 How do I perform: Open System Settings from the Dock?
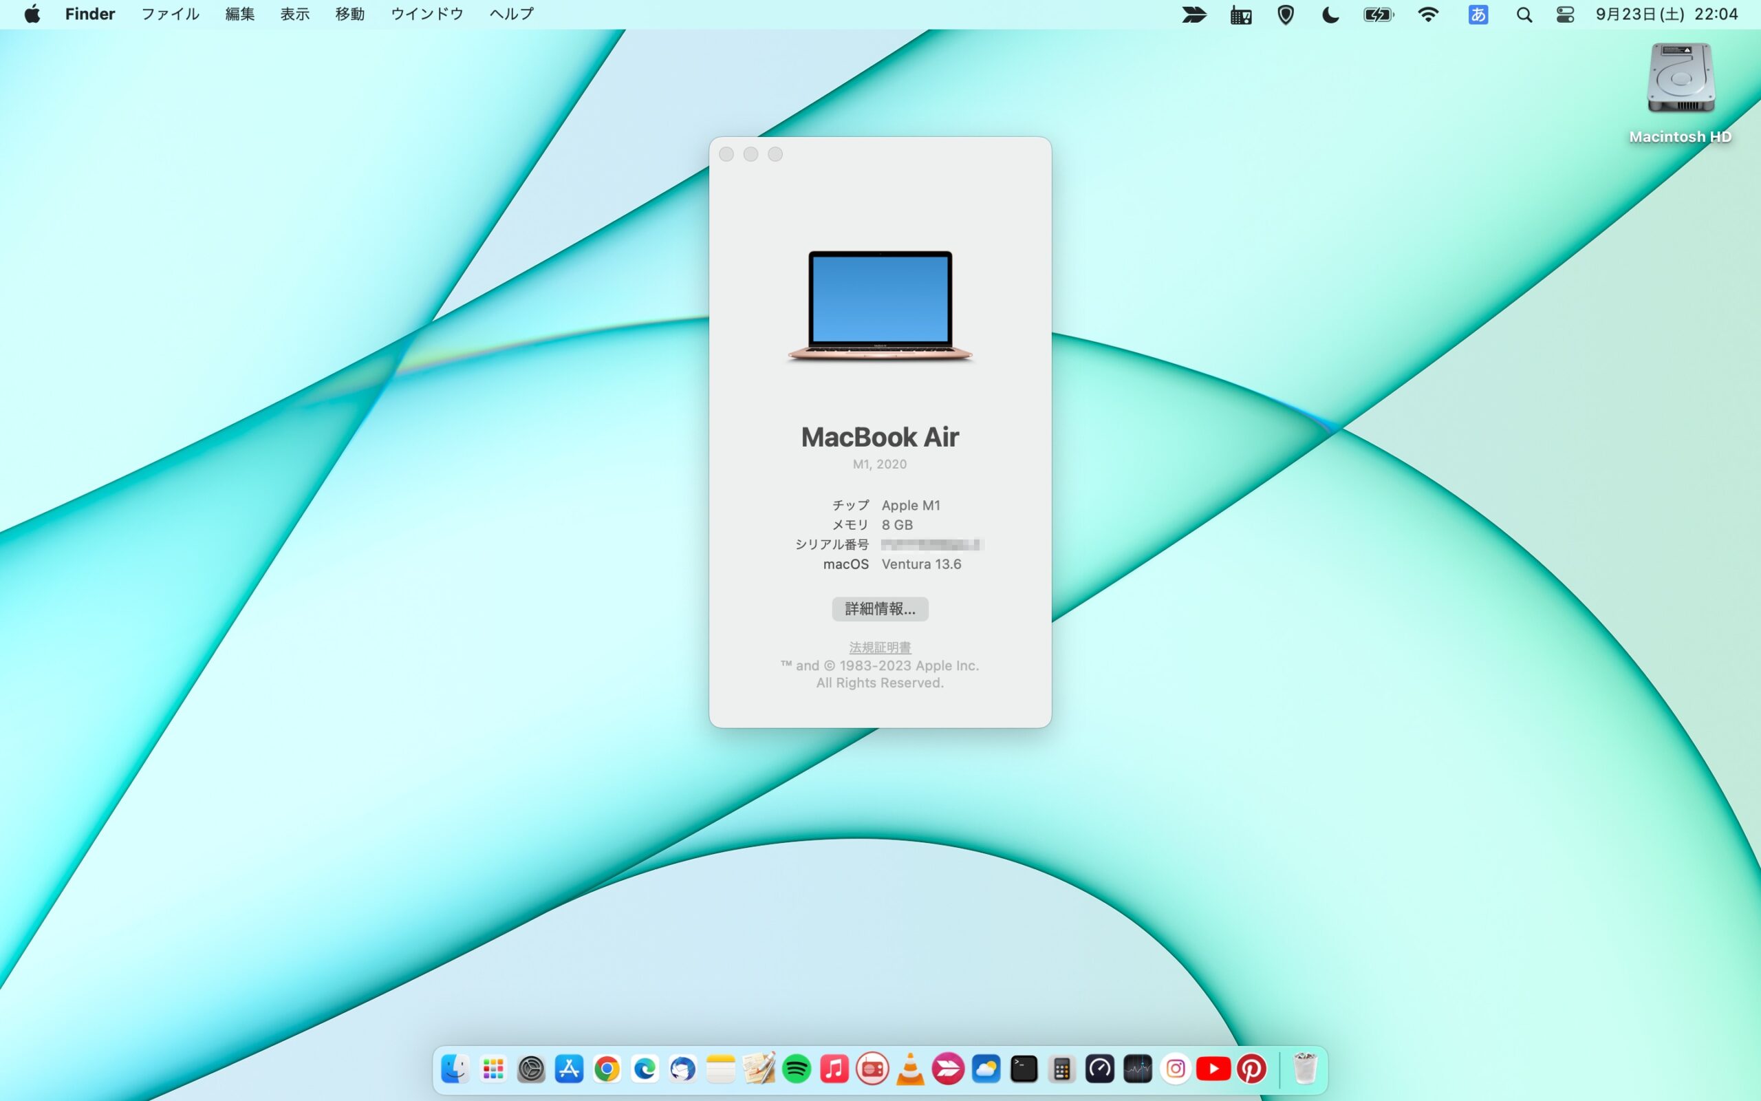(x=531, y=1069)
